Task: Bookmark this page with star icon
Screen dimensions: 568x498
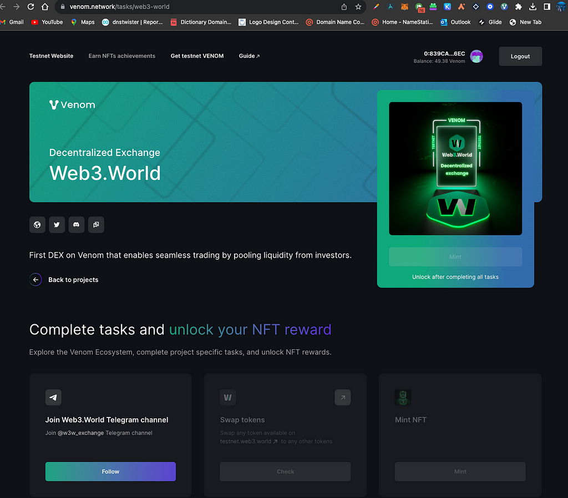Action: pos(358,7)
